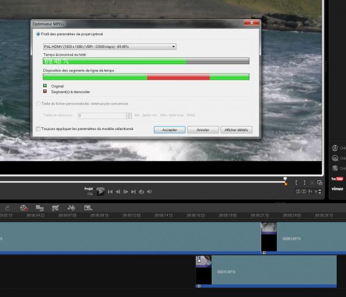Screen dimensions: 346x297
Task: Click the file size spinner arrows
Action: click(129, 116)
